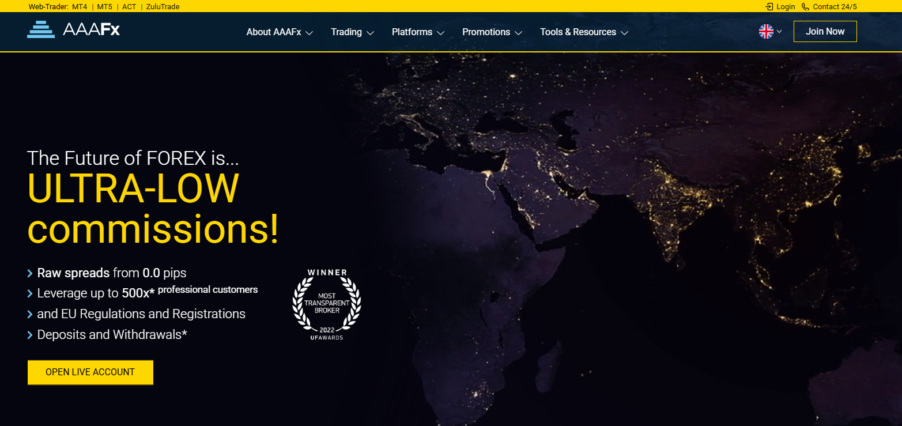902x426 pixels.
Task: Click the Most Transparent Broker award badge
Action: [326, 304]
